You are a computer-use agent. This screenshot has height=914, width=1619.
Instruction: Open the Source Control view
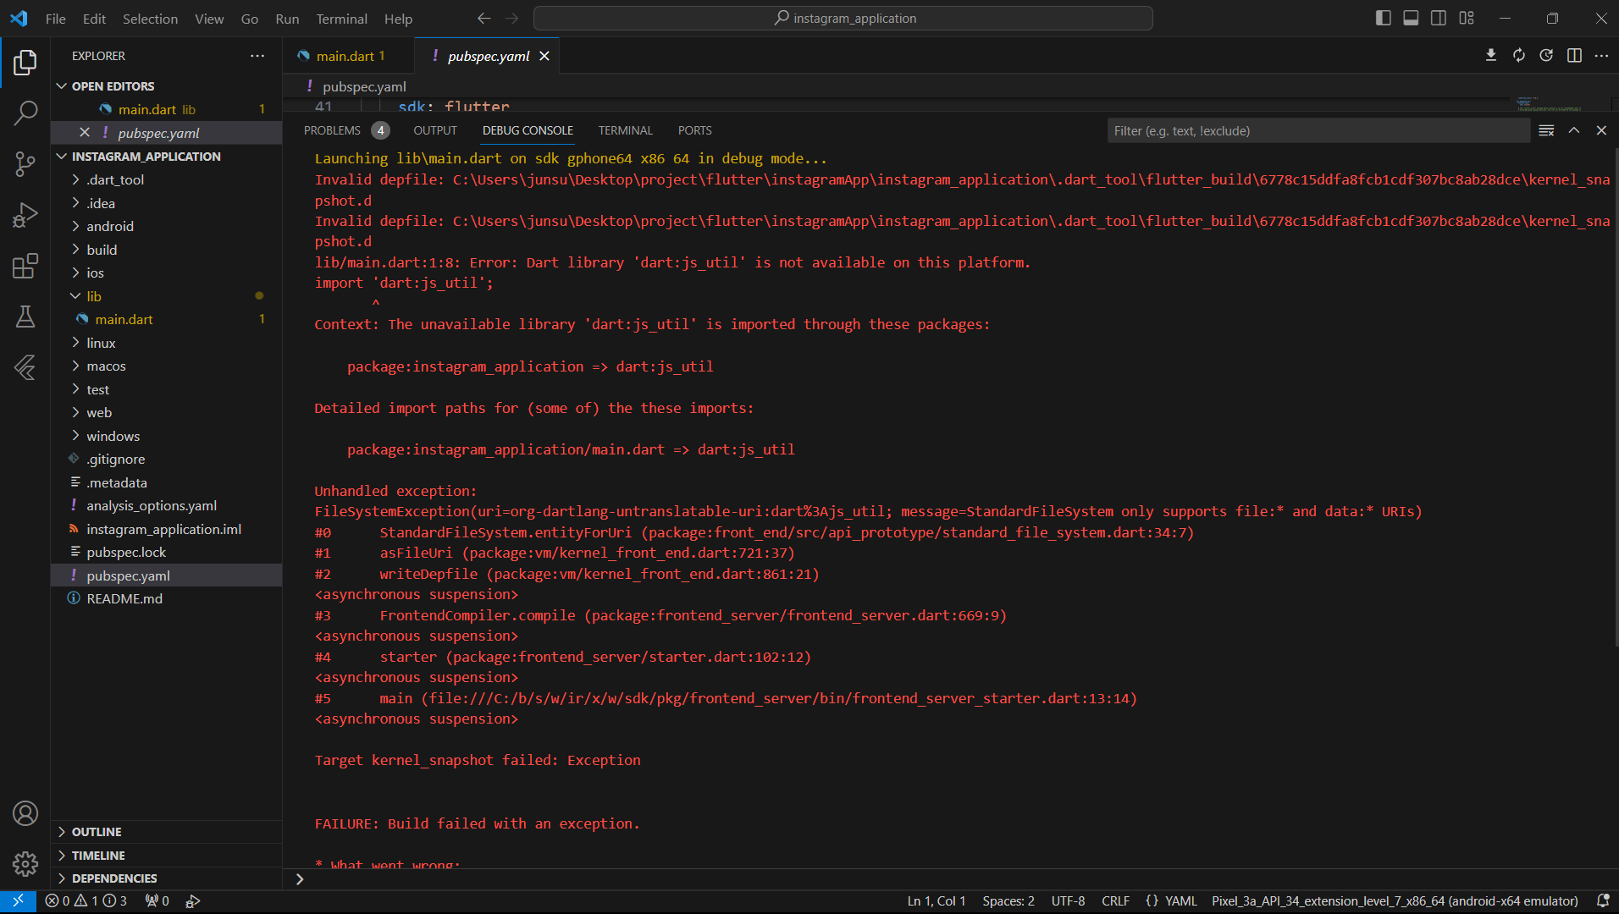(x=25, y=164)
